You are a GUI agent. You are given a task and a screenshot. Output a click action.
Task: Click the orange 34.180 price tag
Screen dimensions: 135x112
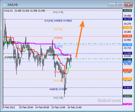click(x=127, y=28)
